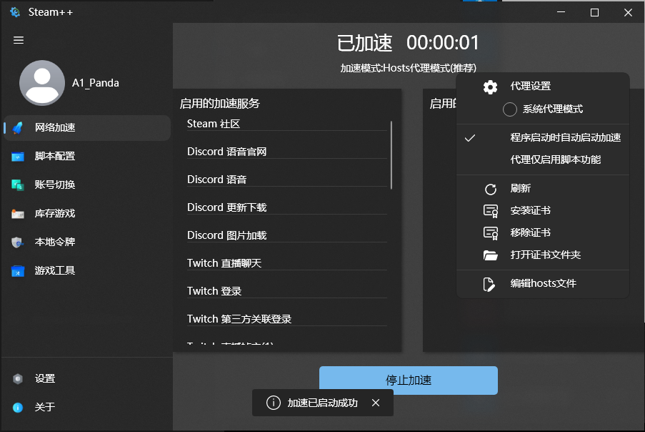Expand the sidebar with the hamburger icon
This screenshot has height=432, width=645.
18,40
